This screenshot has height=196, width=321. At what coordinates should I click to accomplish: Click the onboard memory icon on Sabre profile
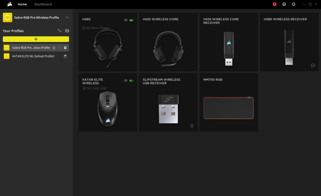[x=65, y=48]
